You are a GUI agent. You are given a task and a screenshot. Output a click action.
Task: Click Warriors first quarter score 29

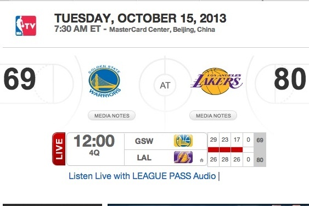click(x=214, y=140)
